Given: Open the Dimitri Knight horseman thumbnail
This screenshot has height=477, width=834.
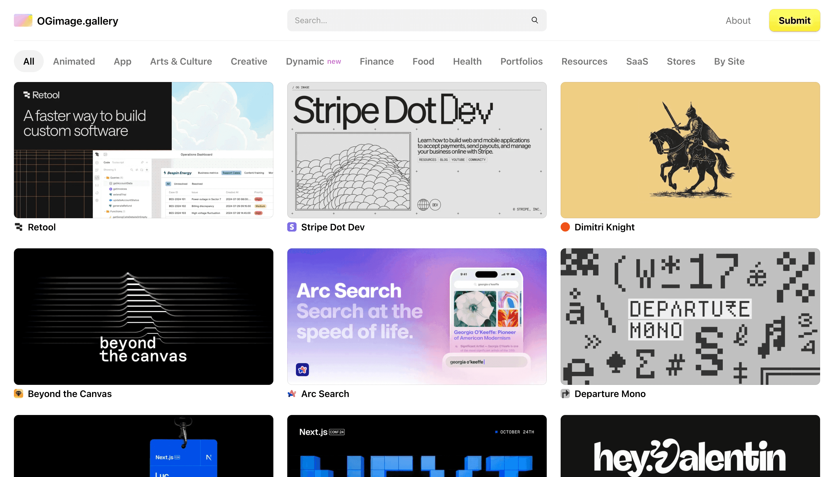Looking at the screenshot, I should 690,150.
